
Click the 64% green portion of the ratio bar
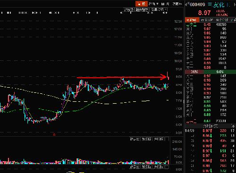click(220, 72)
